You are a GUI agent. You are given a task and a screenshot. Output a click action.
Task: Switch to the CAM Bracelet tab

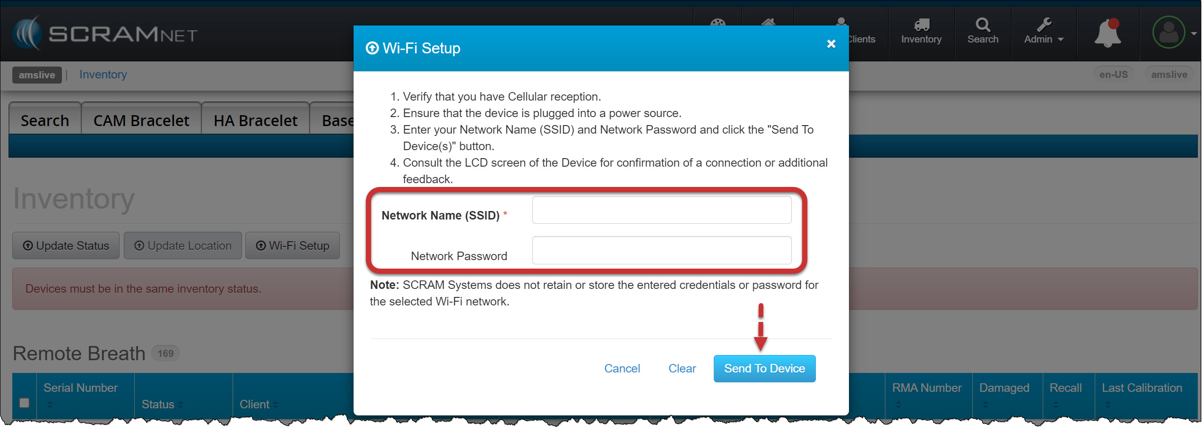[x=141, y=120]
